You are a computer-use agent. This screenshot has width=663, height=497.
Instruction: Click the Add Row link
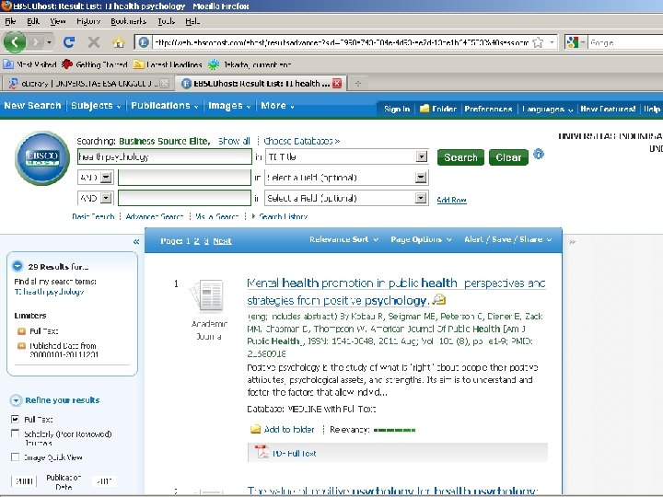[451, 200]
